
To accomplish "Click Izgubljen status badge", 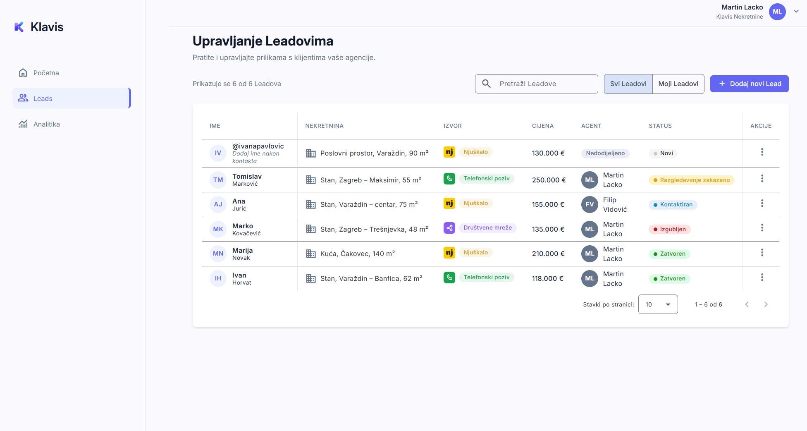I will coord(669,229).
